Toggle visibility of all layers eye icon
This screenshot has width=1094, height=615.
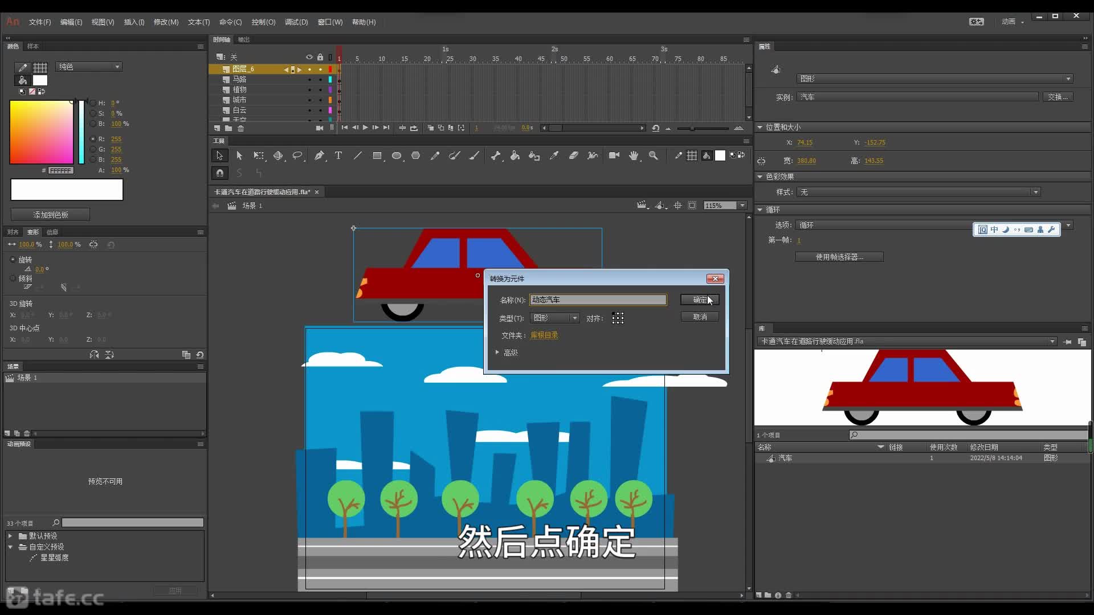tap(309, 57)
